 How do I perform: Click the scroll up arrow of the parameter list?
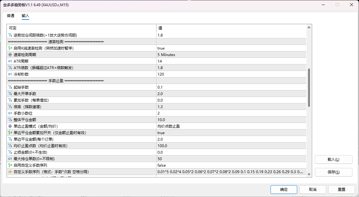(x=309, y=27)
